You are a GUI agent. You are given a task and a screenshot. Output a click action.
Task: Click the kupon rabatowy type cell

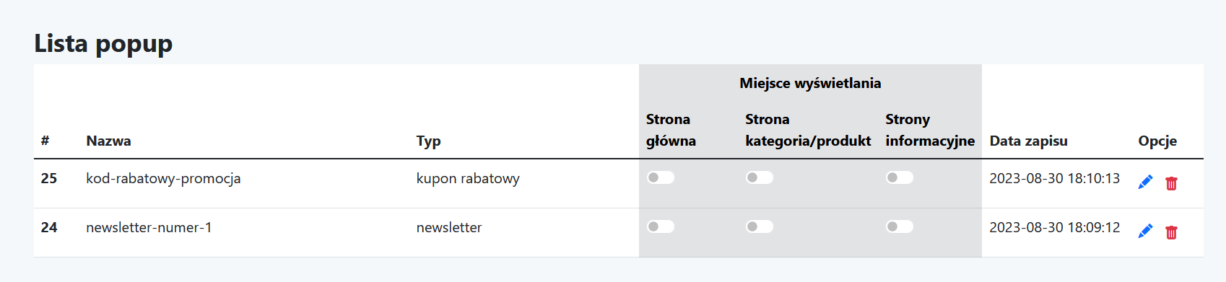coord(468,178)
